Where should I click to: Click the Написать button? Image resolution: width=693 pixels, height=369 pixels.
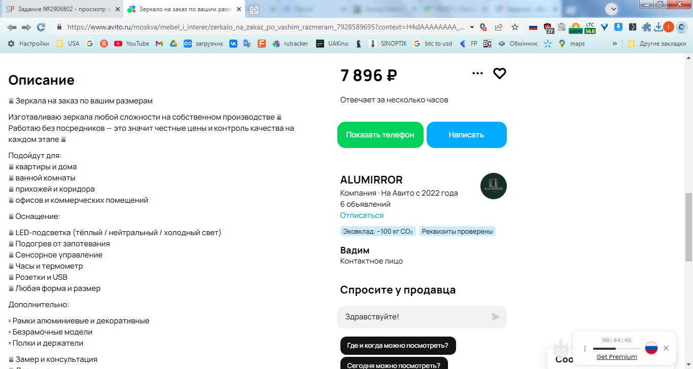pos(467,135)
